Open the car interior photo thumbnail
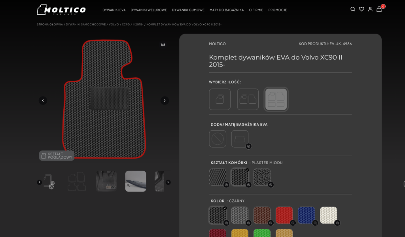Viewport: 405px width, 237px height. coord(106,182)
